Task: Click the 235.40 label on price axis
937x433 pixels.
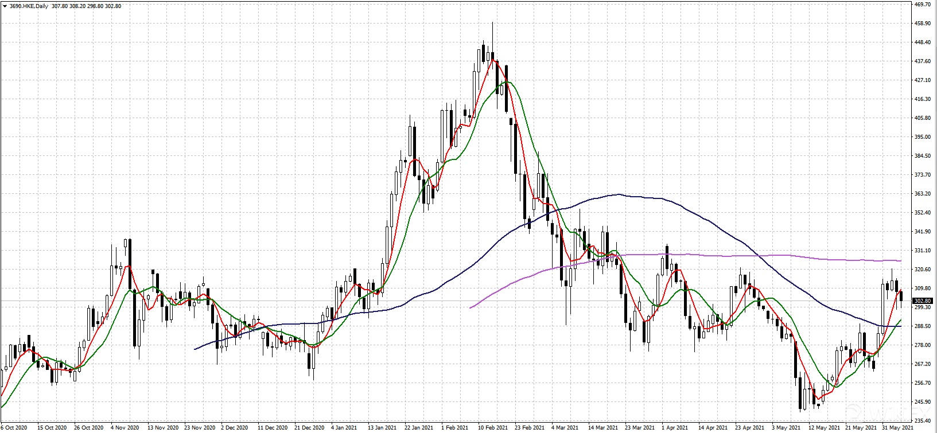Action: point(922,420)
